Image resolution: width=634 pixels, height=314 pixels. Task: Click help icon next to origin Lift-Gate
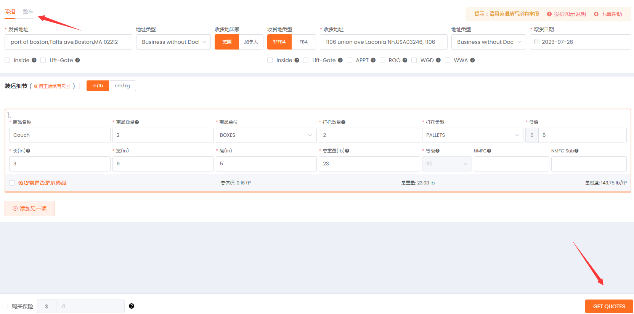tap(77, 60)
